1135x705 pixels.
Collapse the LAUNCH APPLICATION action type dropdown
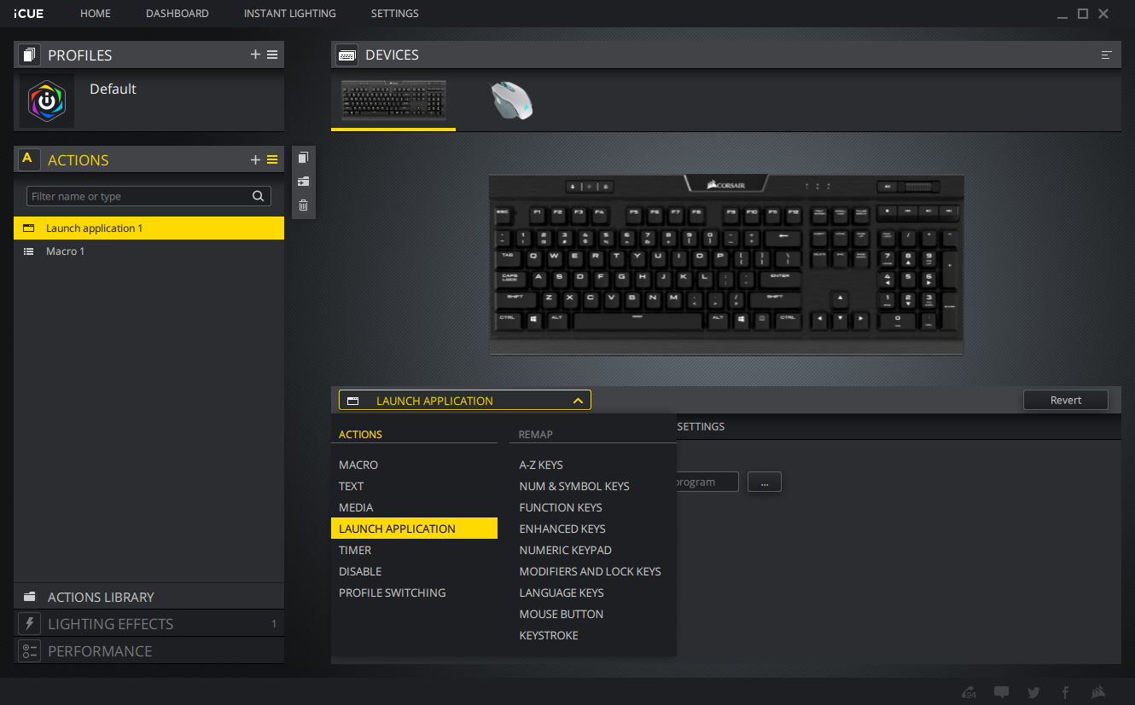[x=464, y=401]
